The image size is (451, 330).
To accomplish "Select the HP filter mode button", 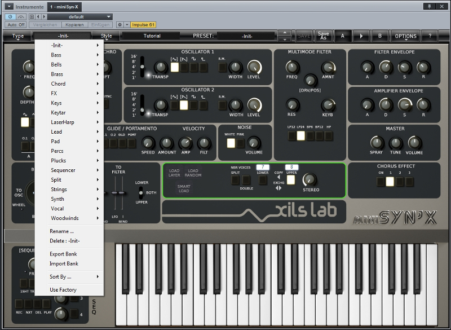I will tap(329, 135).
